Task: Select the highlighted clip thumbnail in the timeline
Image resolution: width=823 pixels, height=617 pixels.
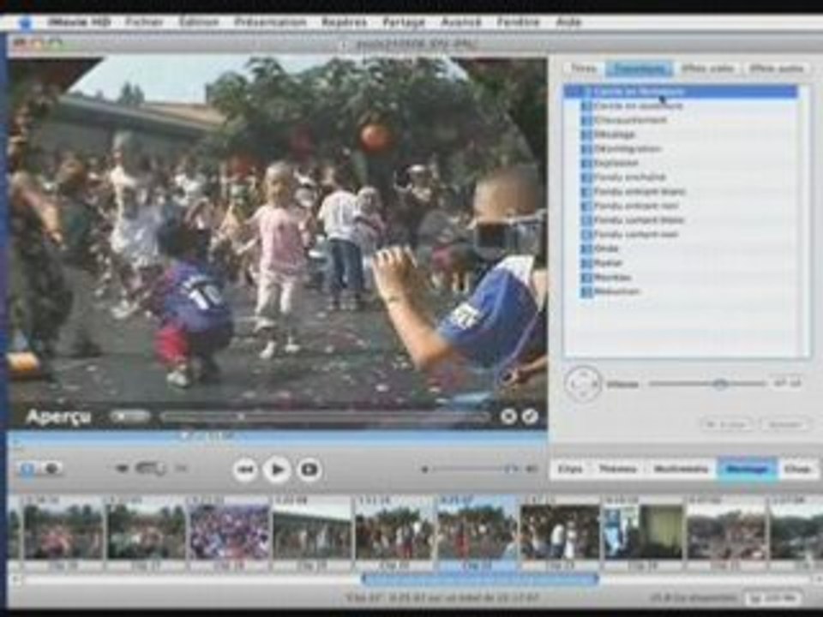Action: coord(477,532)
